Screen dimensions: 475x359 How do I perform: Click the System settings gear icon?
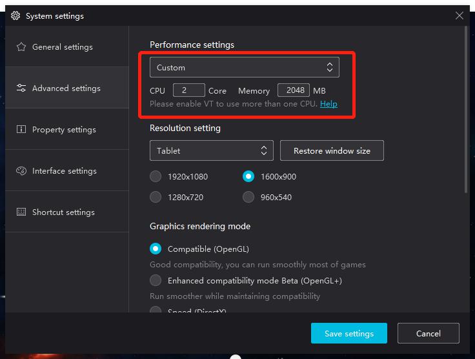pyautogui.click(x=15, y=15)
